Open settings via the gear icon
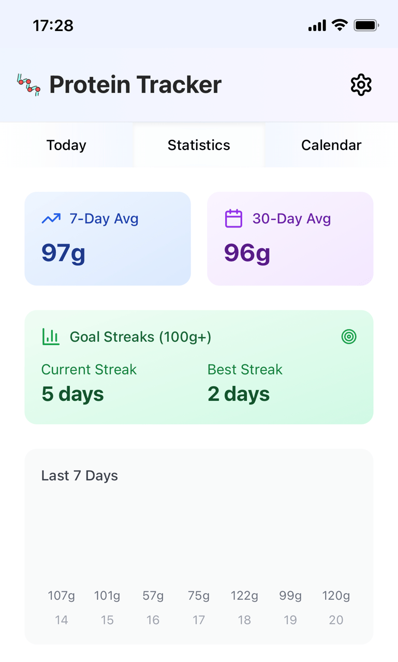The width and height of the screenshot is (398, 662). (x=361, y=85)
